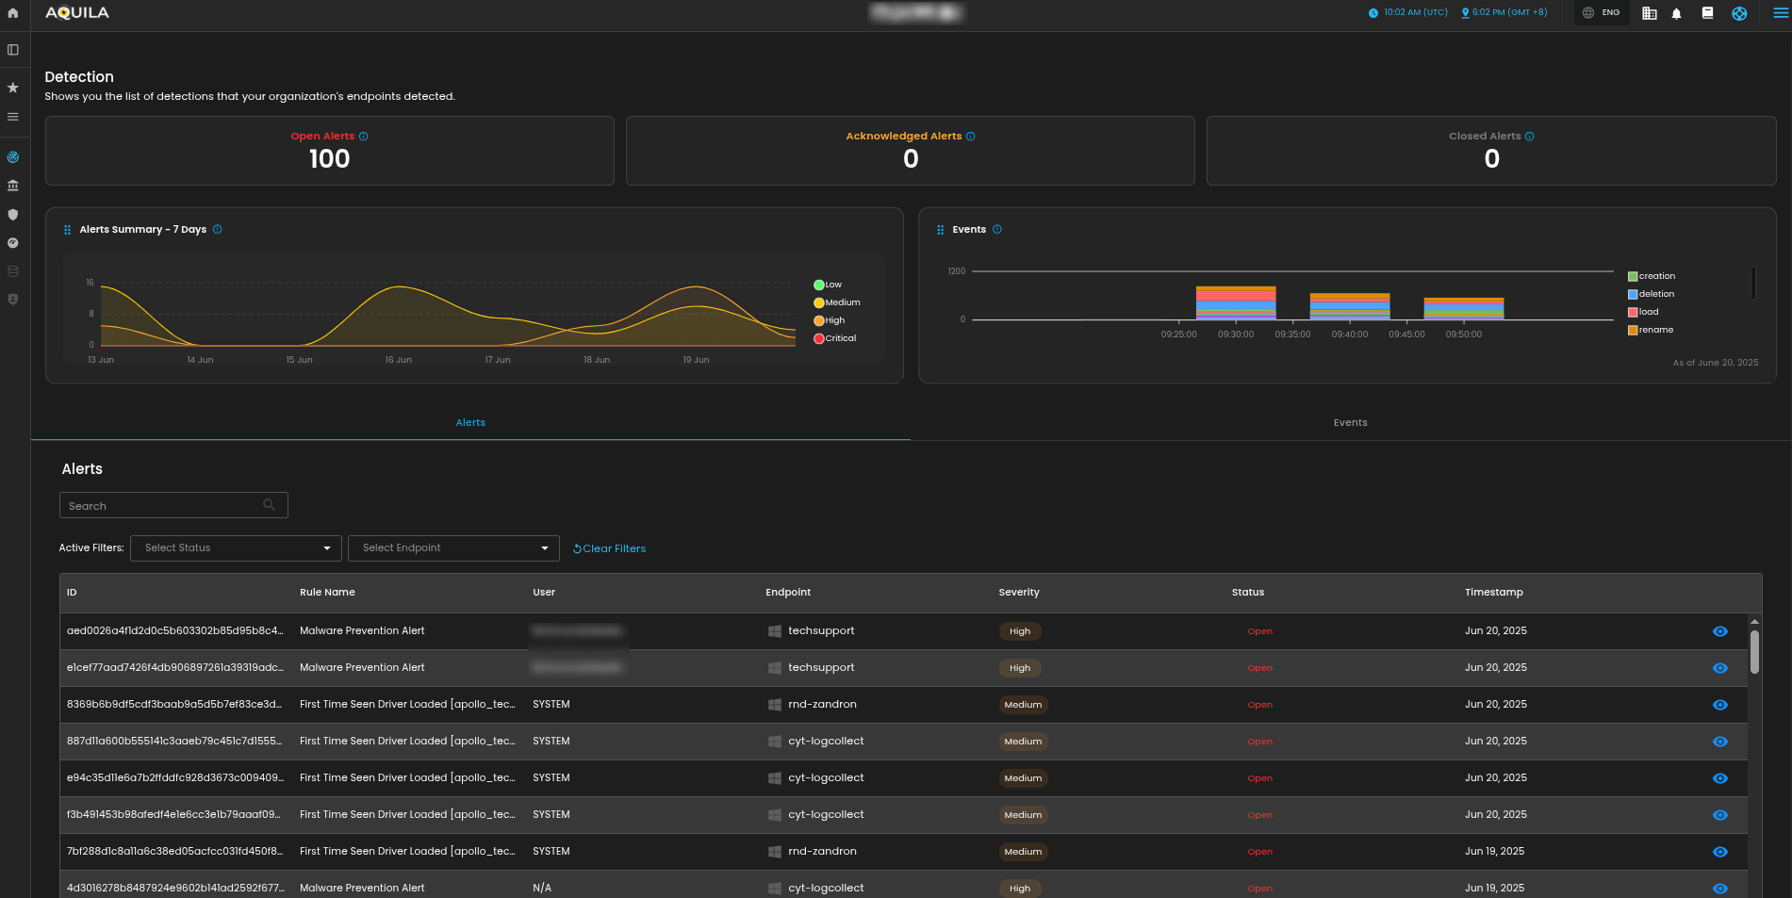Open the top-right hamburger menu

(x=1780, y=13)
